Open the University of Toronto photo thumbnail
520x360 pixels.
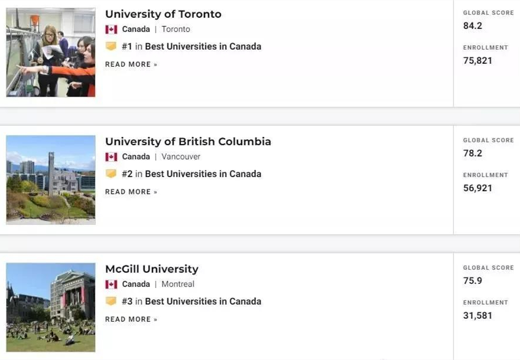tap(51, 53)
